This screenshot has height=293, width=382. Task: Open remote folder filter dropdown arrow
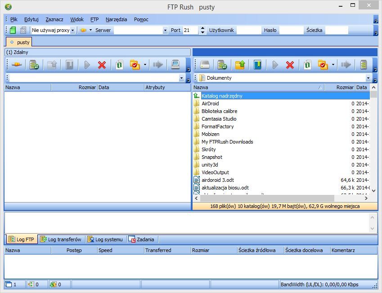click(x=145, y=65)
